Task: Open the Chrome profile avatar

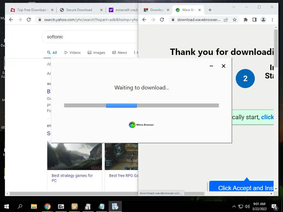Action: [x=263, y=20]
